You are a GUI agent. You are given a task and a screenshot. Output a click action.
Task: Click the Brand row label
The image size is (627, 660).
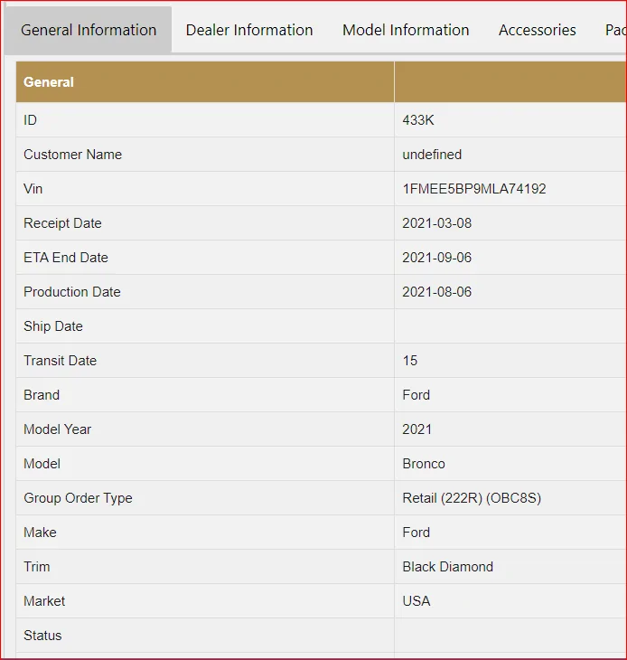(42, 395)
